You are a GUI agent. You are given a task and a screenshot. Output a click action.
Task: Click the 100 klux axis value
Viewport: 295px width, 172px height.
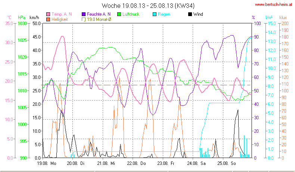pos(285,91)
